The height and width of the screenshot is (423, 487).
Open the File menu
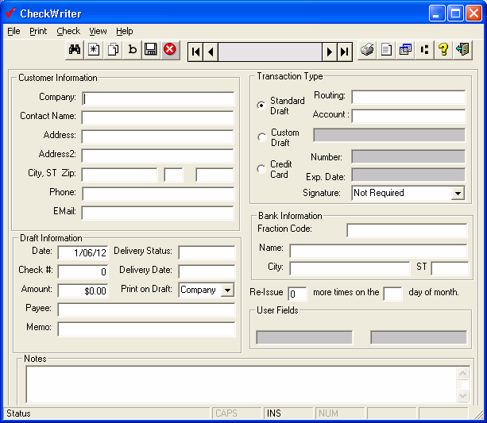(x=14, y=31)
